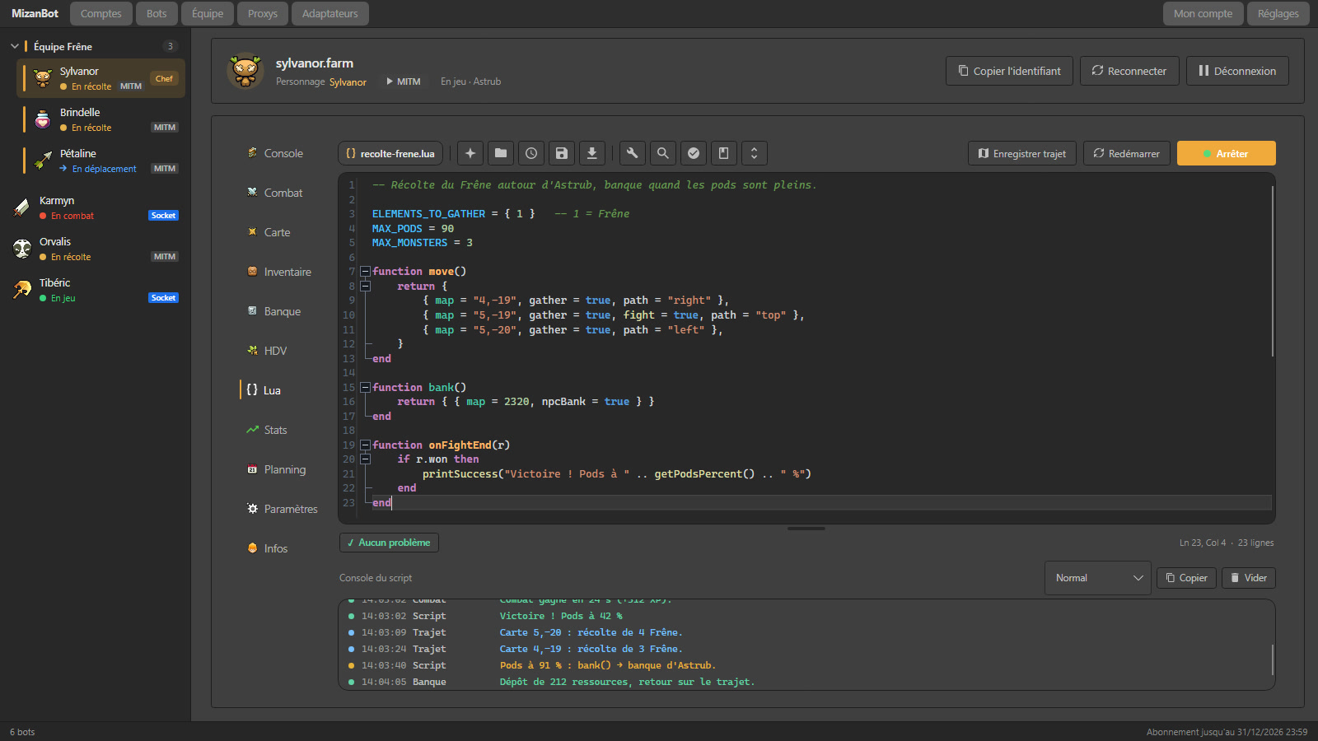Open documentation book icon in editor toolbar
The width and height of the screenshot is (1318, 741).
724,153
